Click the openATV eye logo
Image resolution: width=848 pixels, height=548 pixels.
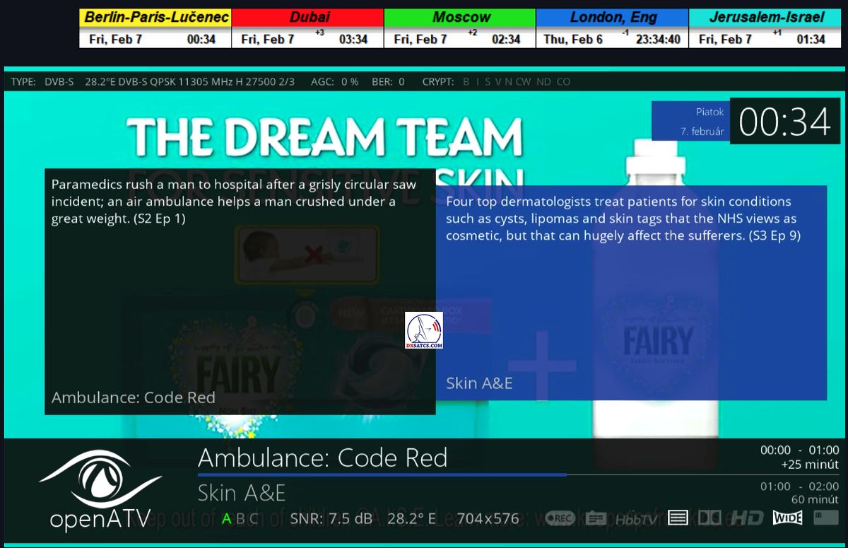[99, 479]
